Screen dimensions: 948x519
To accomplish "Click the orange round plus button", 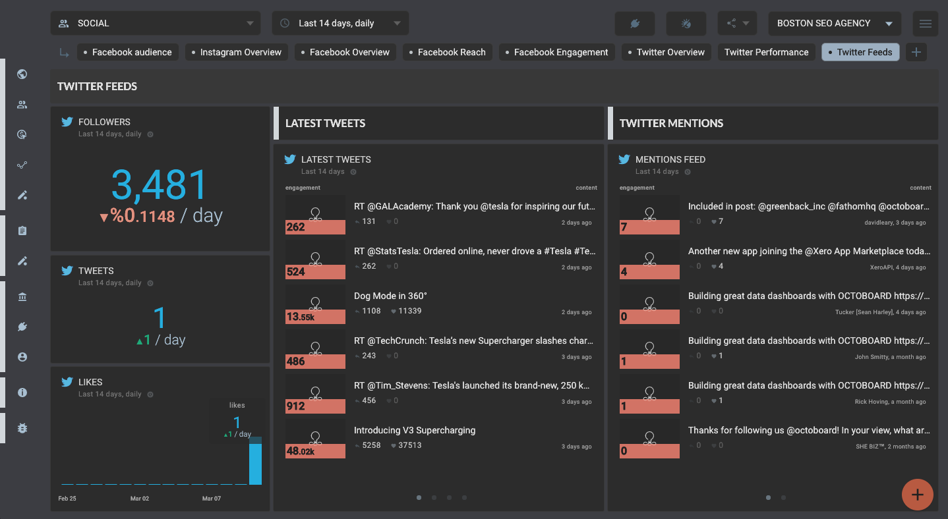I will tap(917, 495).
